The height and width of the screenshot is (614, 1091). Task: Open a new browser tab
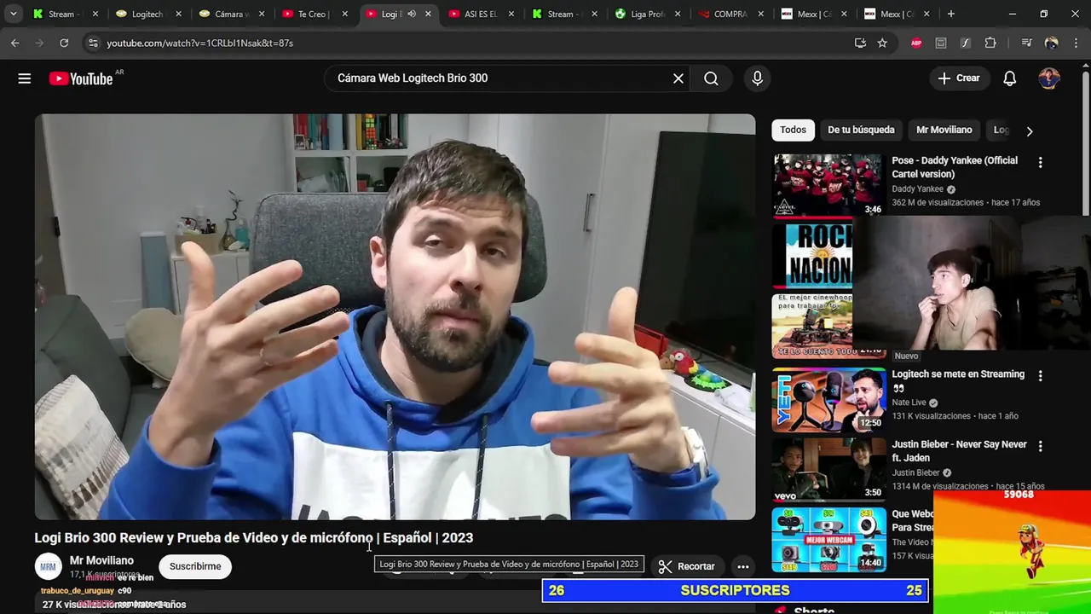point(951,14)
